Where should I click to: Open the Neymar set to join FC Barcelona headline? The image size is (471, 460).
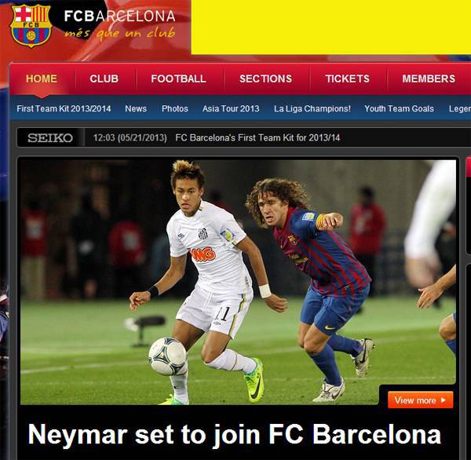coord(234,434)
